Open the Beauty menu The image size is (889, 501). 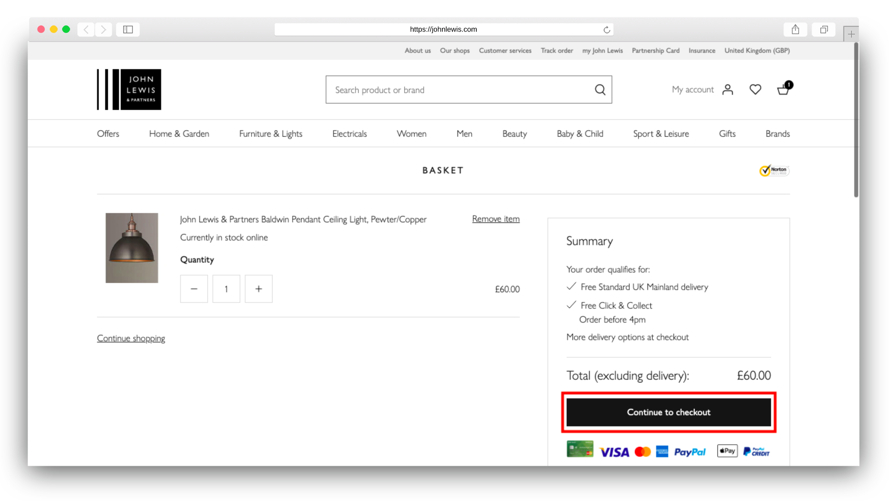514,134
